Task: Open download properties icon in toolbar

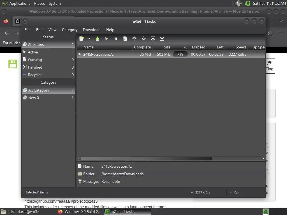Action: [125, 39]
